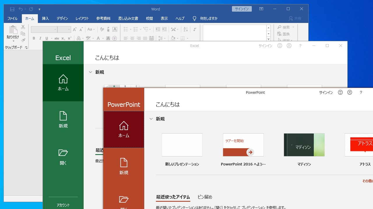Viewport: 373px width, 209px height.
Task: Click the scissors Cut icon in Word's ribbon
Action: click(23, 27)
